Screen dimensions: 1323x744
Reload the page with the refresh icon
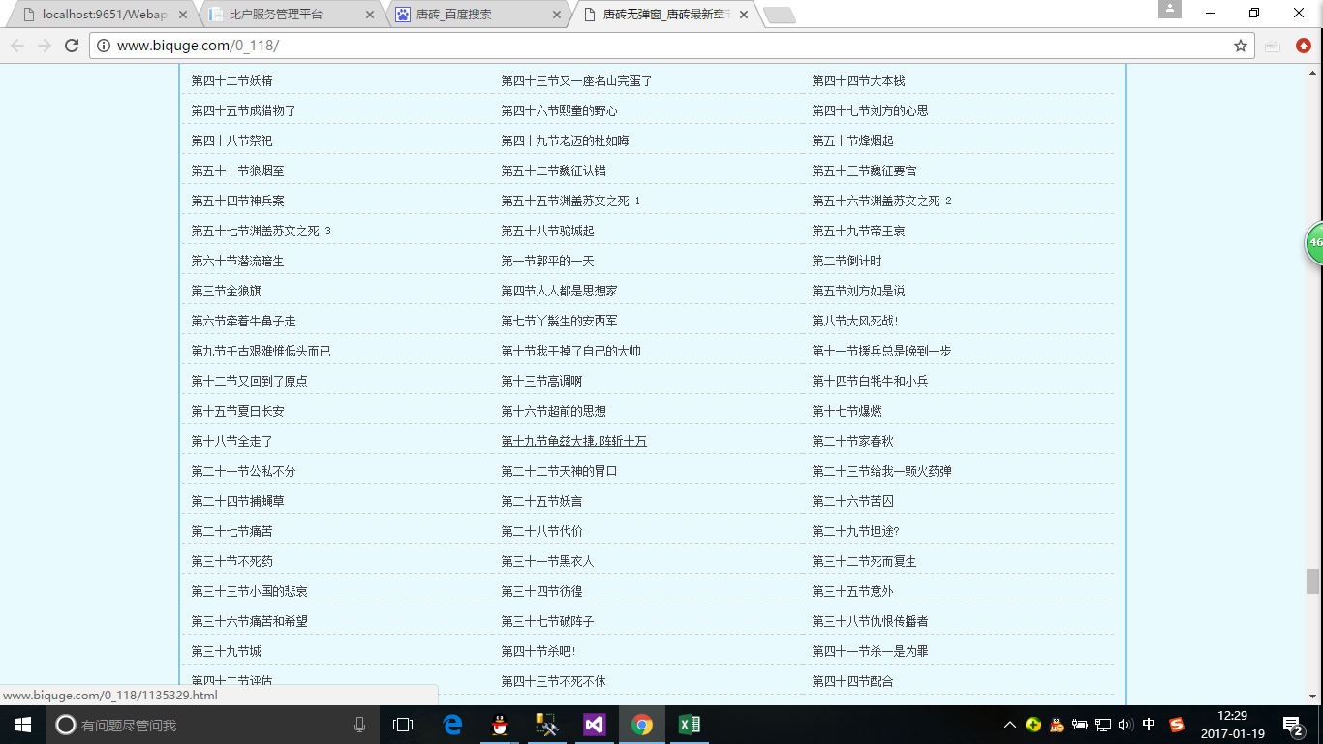click(x=71, y=46)
